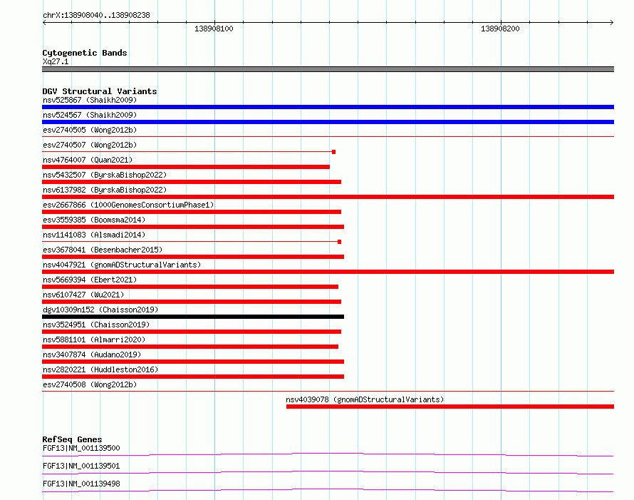634x500 pixels.
Task: Open variant esv2667866 (1000GenomesConsortiumPhase1) label
Action: 128,205
